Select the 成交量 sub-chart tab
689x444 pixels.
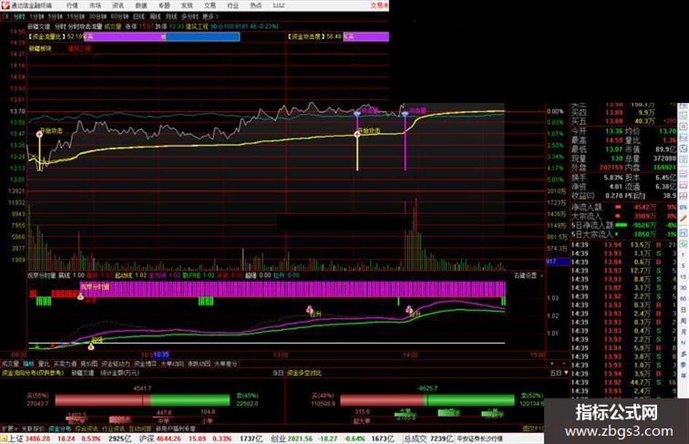tap(10, 364)
